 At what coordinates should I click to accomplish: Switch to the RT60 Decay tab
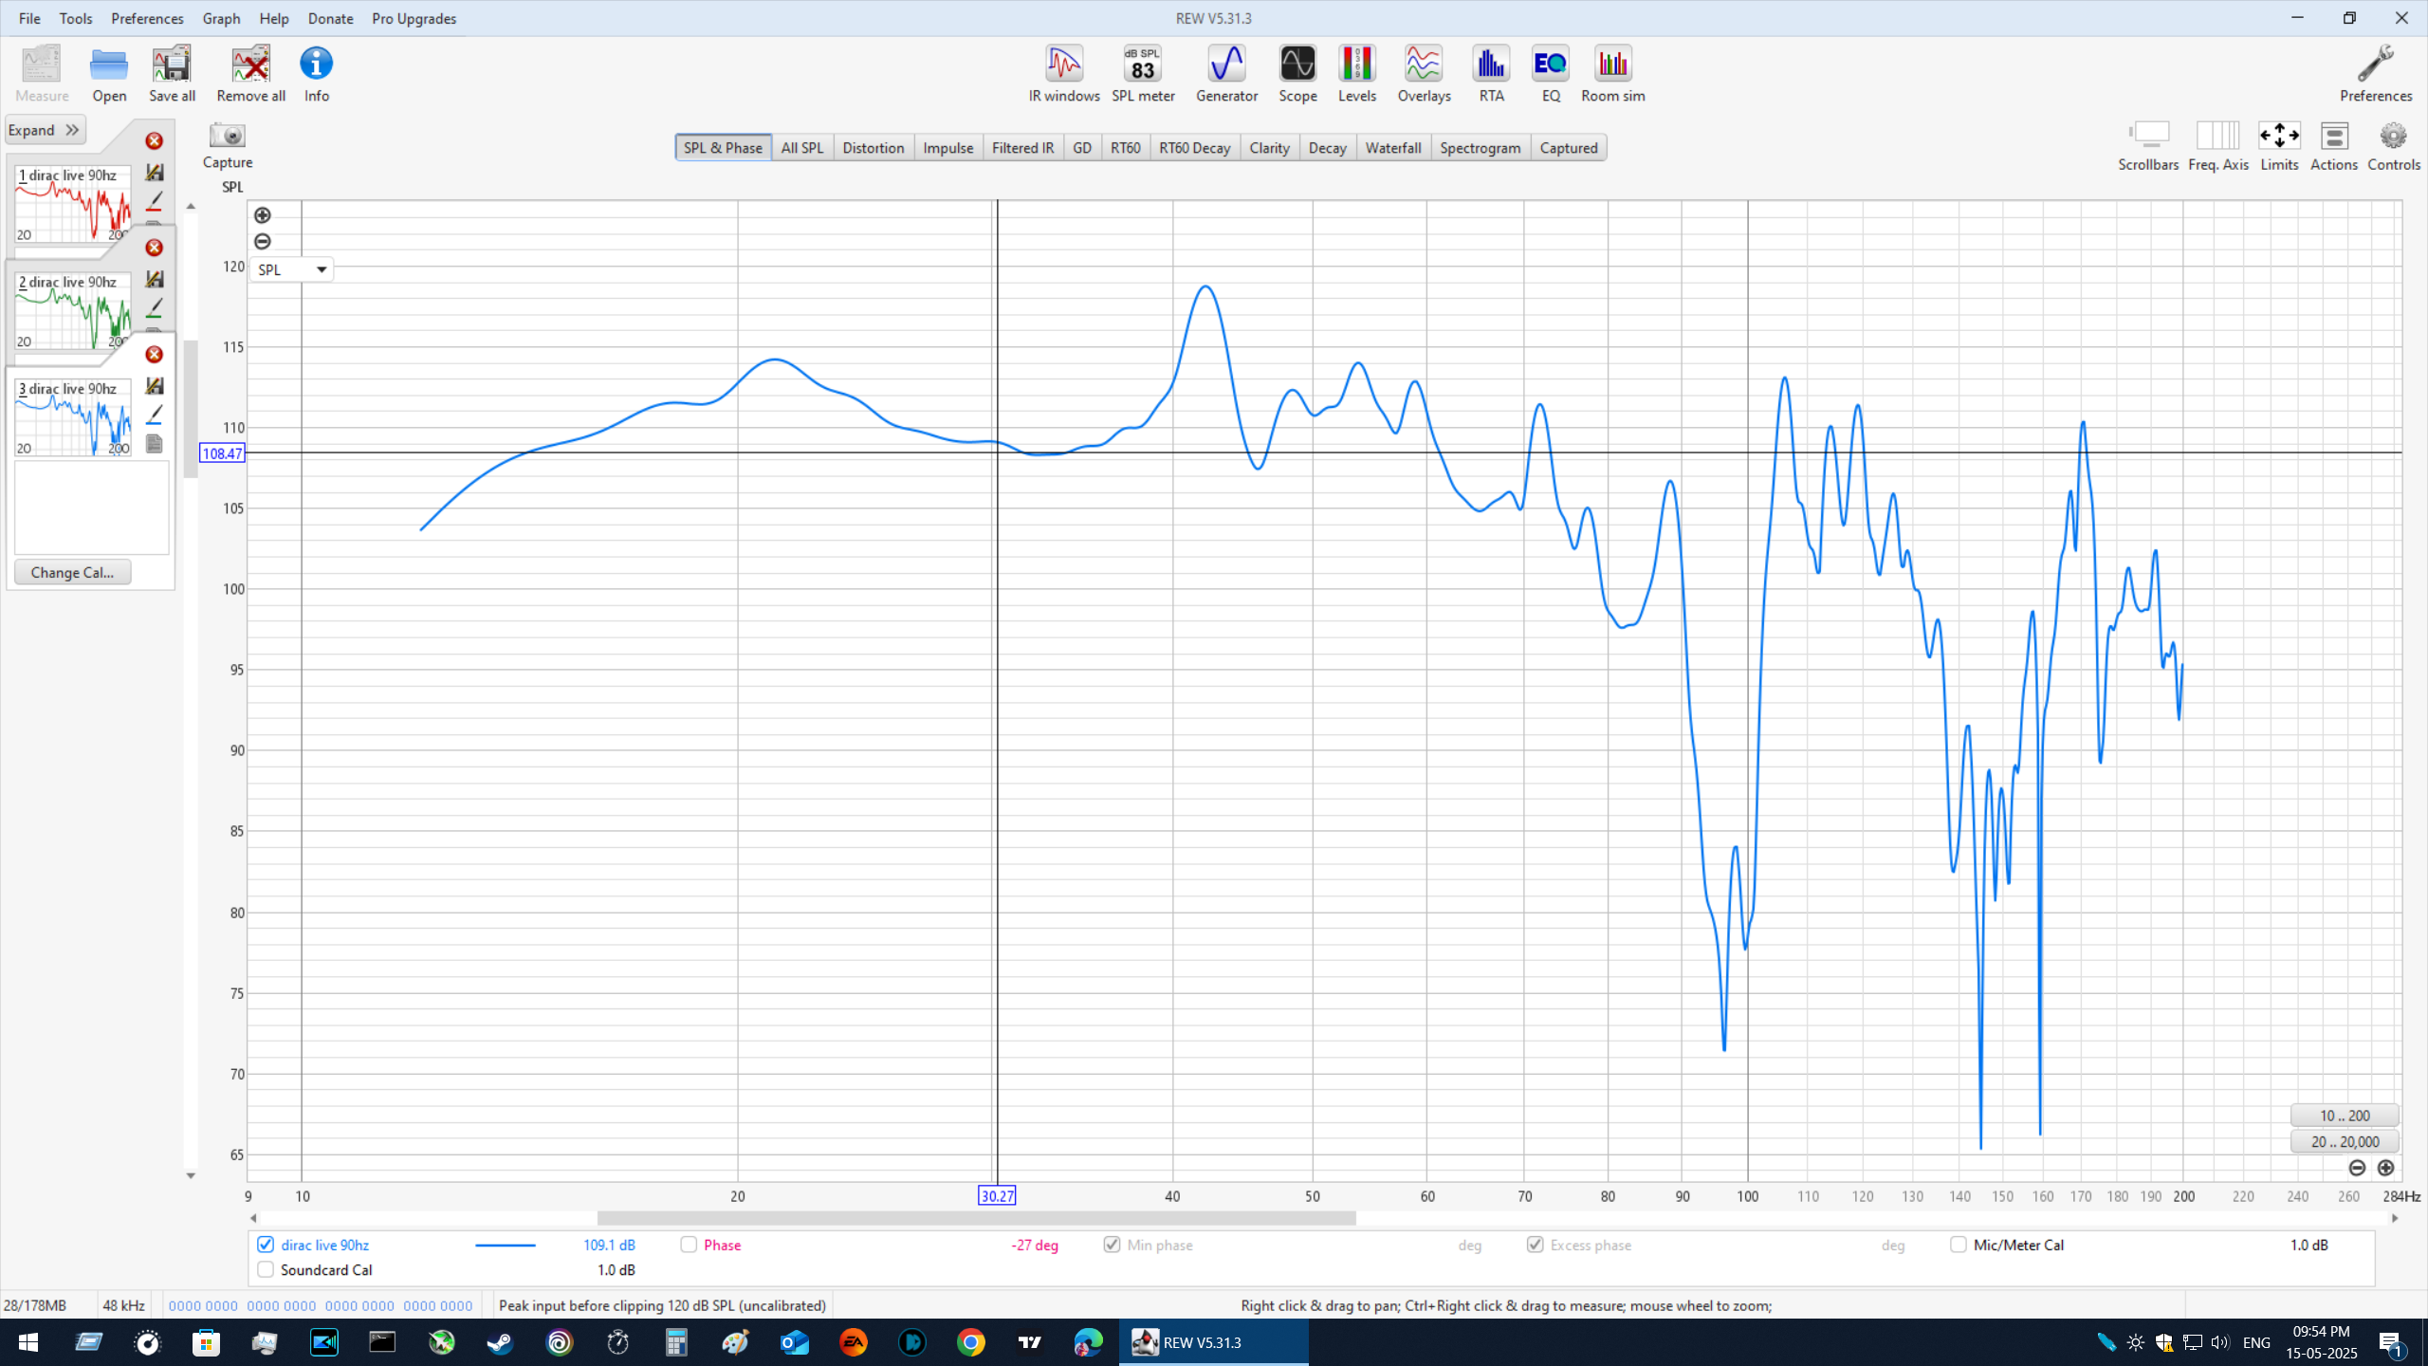click(x=1194, y=148)
